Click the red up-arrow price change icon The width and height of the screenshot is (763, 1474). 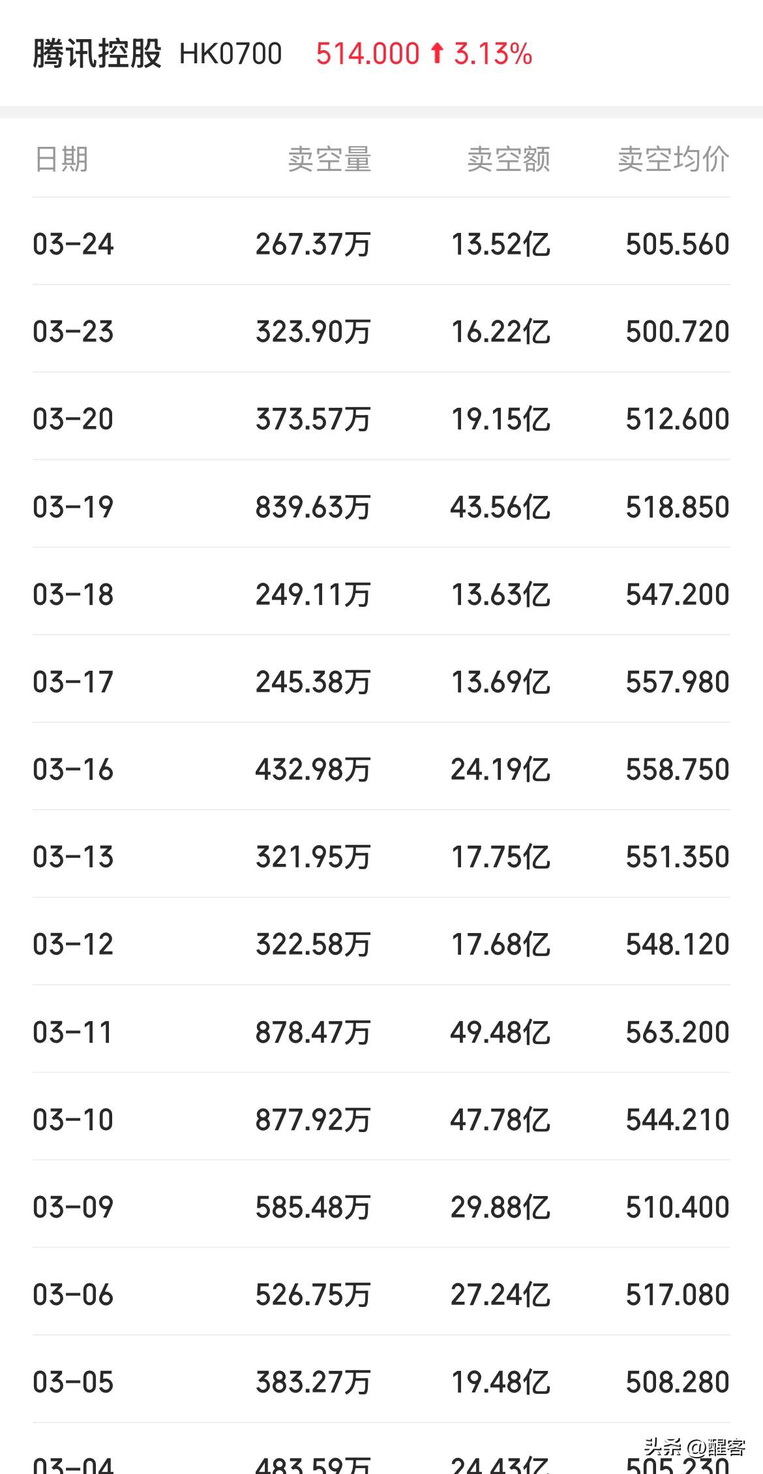point(437,54)
